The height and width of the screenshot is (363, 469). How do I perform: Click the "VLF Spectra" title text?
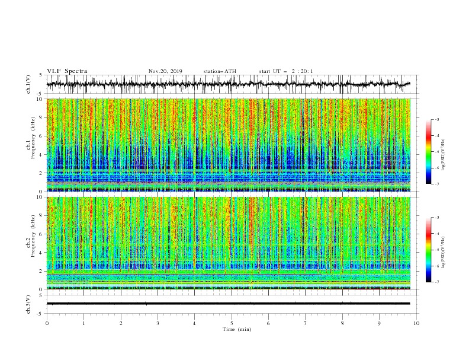tap(67, 71)
